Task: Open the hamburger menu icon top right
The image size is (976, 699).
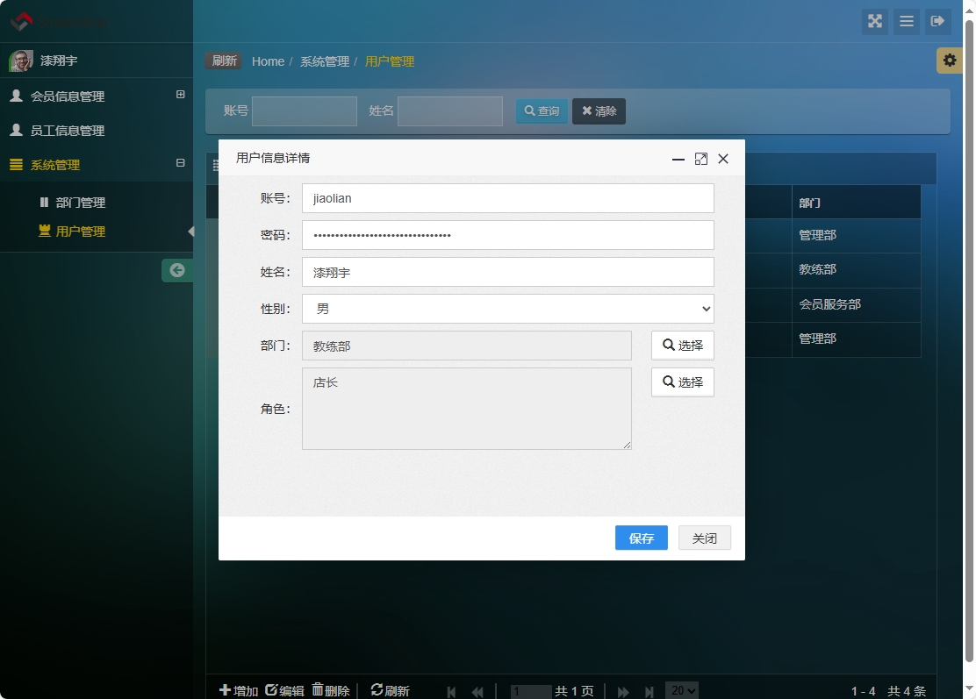Action: coord(906,22)
